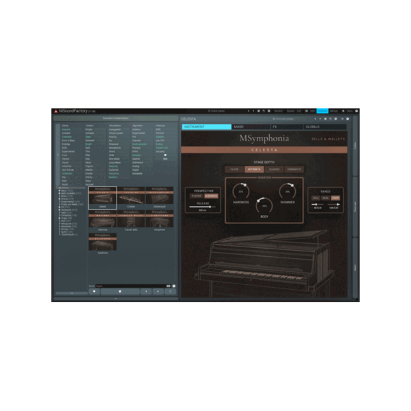Open the Global presets dropdown

pos(216,111)
